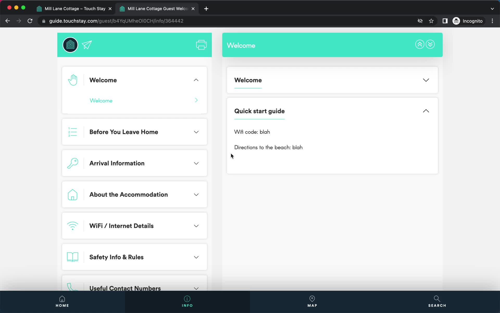Click the down chevron navigation in top right
This screenshot has width=500, height=313.
pos(431,44)
